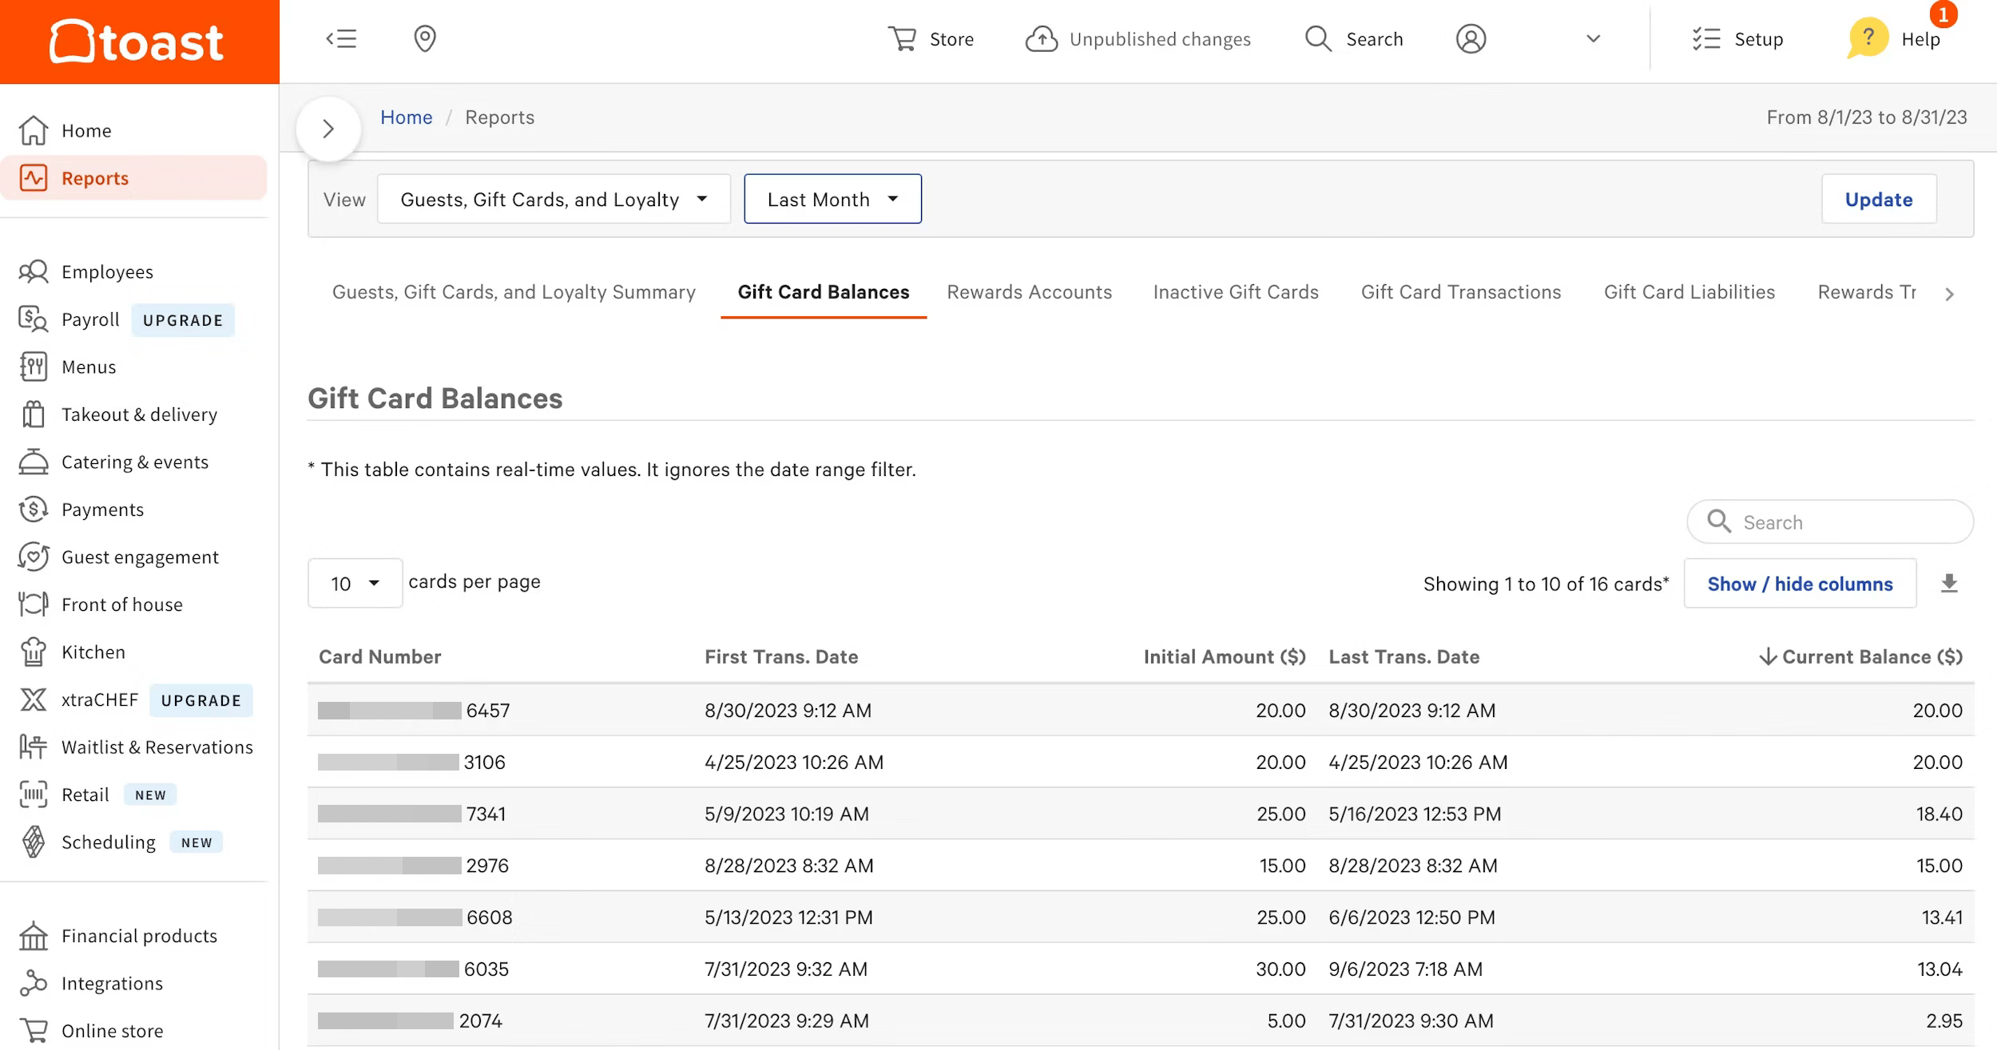Click the Help label in the top bar
The width and height of the screenshot is (1997, 1050).
pyautogui.click(x=1920, y=39)
